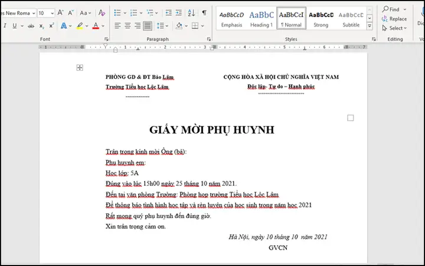Click the line 'Học lớp: 5A'
The height and width of the screenshot is (266, 425).
pyautogui.click(x=122, y=173)
